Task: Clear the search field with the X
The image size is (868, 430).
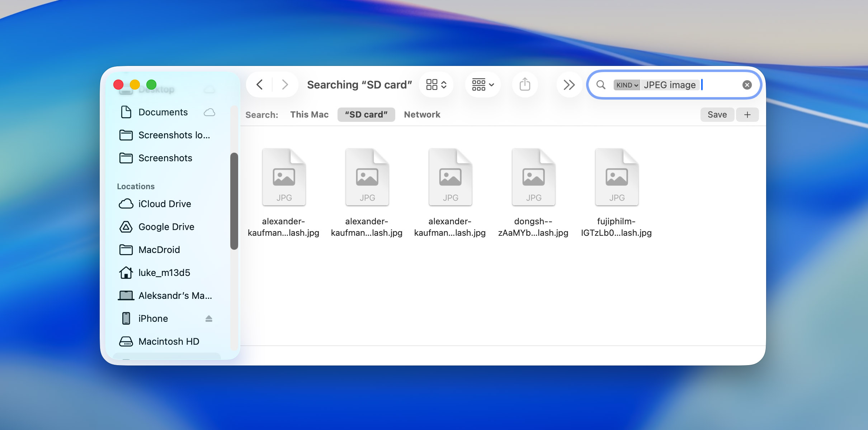Action: pyautogui.click(x=747, y=85)
